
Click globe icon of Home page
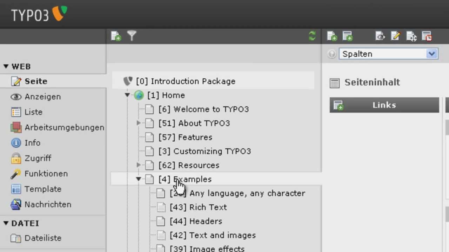[139, 95]
